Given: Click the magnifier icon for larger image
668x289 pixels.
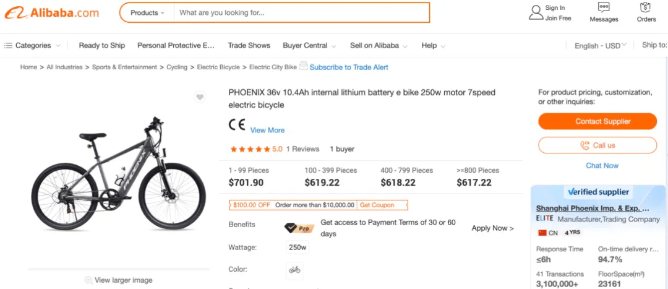Looking at the screenshot, I should coord(88,280).
